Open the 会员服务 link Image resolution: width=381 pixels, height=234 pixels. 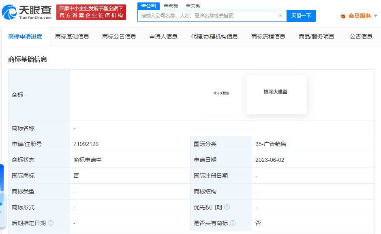tap(360, 16)
